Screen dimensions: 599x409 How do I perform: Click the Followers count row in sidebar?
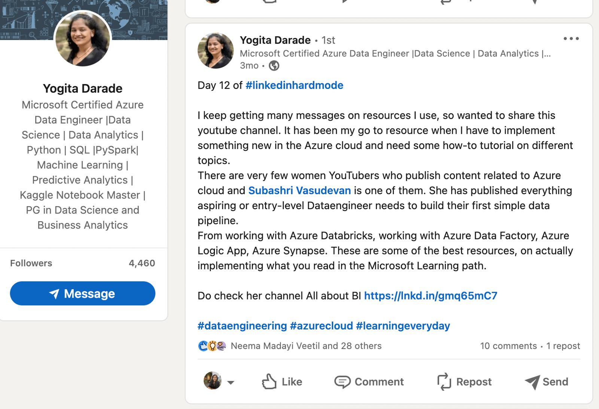[82, 263]
